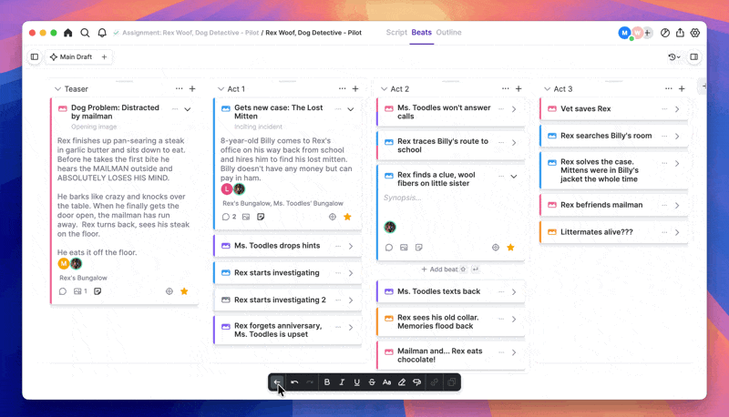Open search with the magnifier icon
The image size is (729, 417).
pos(85,33)
